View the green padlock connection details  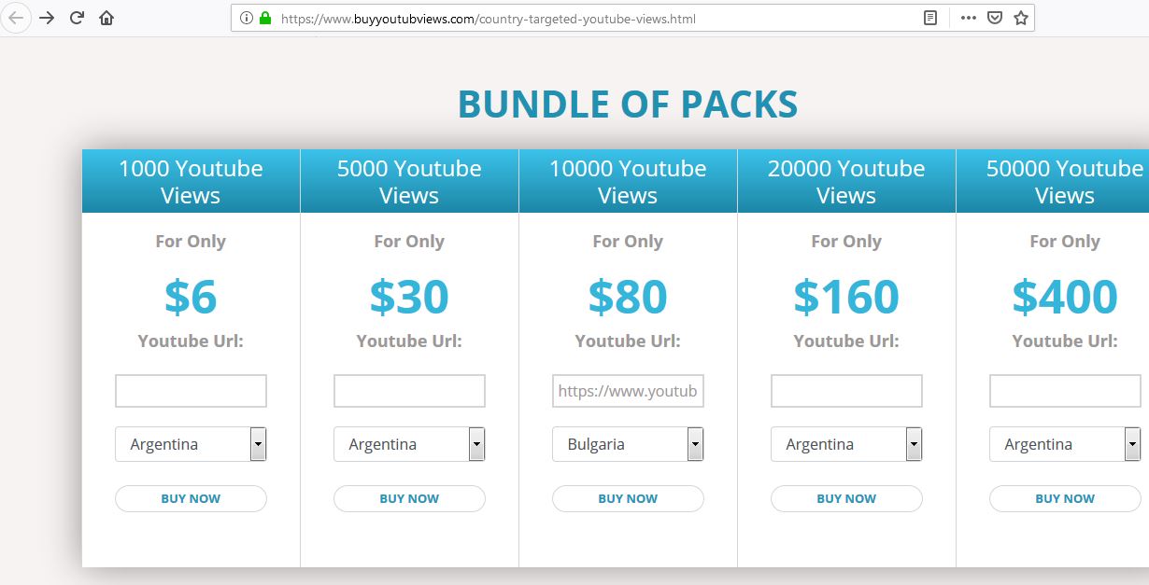pos(265,18)
